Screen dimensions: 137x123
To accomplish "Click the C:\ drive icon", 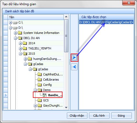I will [x=15, y=23].
